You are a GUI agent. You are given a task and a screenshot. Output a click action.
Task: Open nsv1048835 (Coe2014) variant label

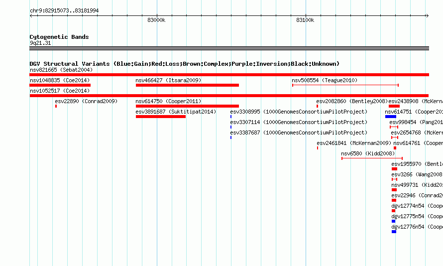(60, 80)
